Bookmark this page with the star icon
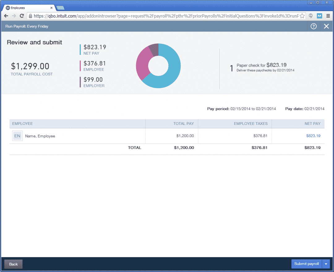 tap(302, 16)
